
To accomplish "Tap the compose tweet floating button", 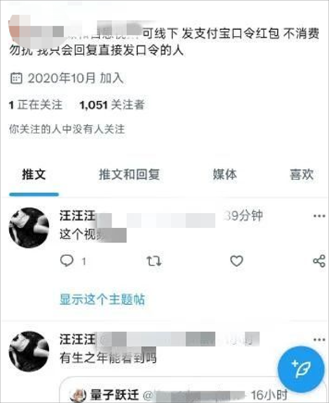I will (x=300, y=369).
